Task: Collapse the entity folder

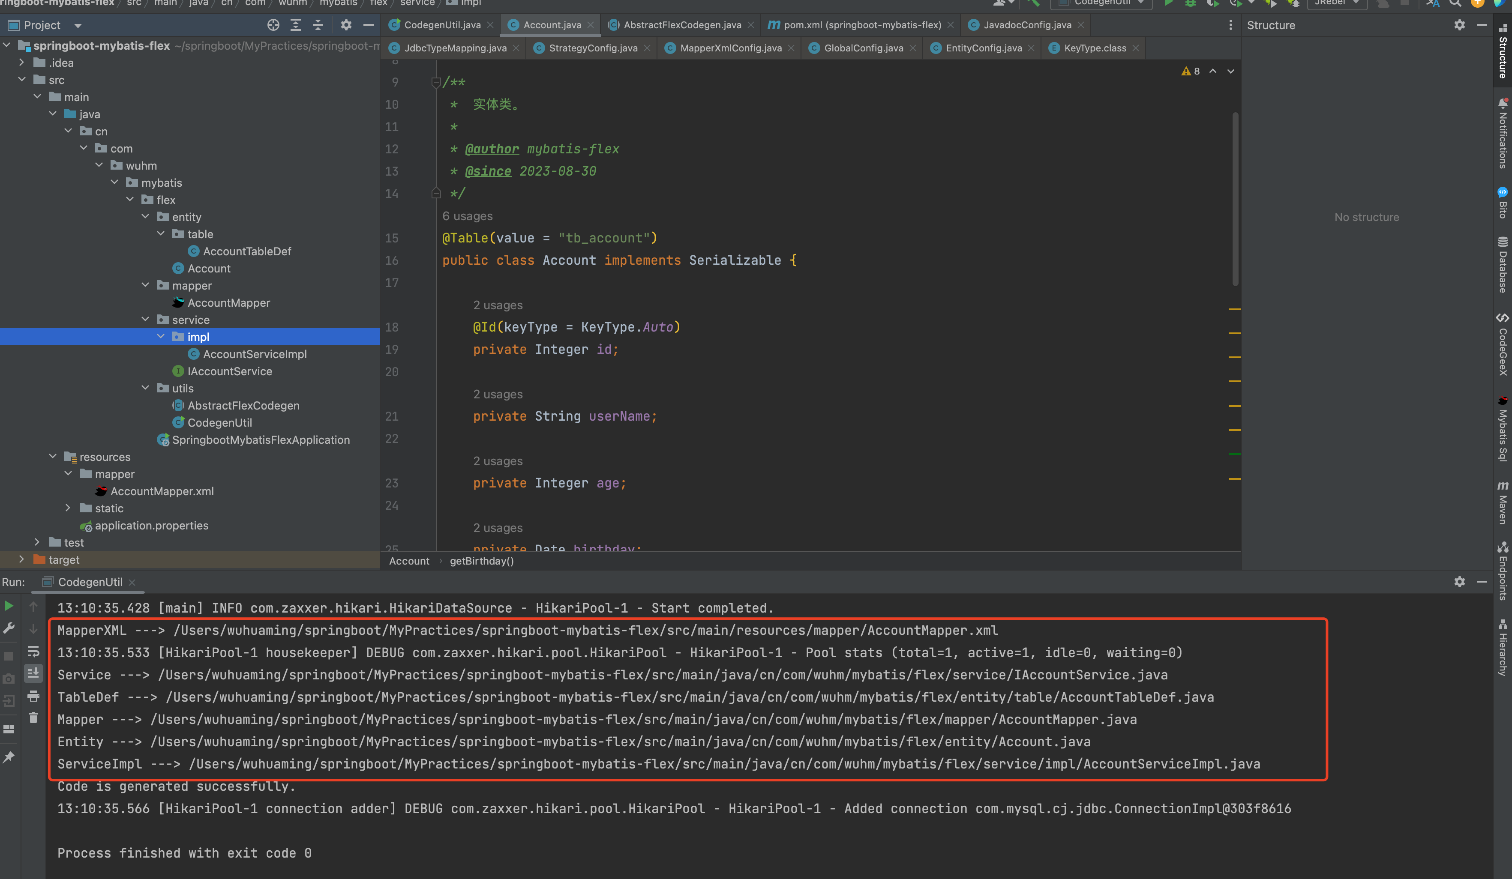Action: click(145, 216)
